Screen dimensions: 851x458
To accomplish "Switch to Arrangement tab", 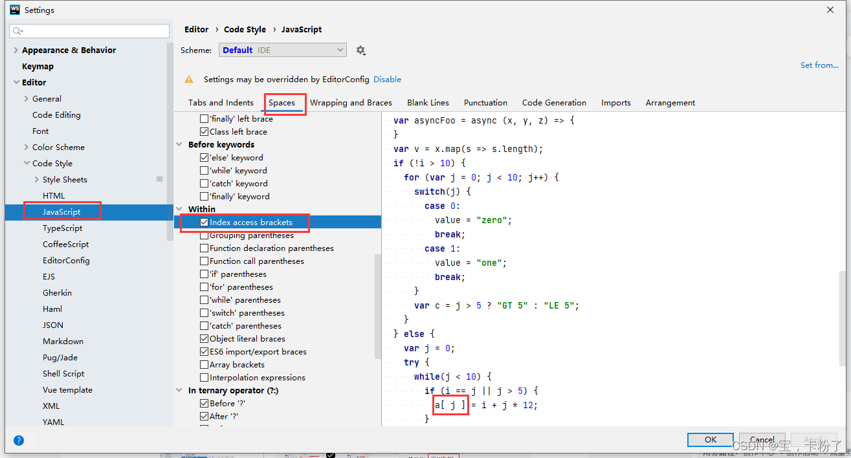I will click(x=670, y=103).
